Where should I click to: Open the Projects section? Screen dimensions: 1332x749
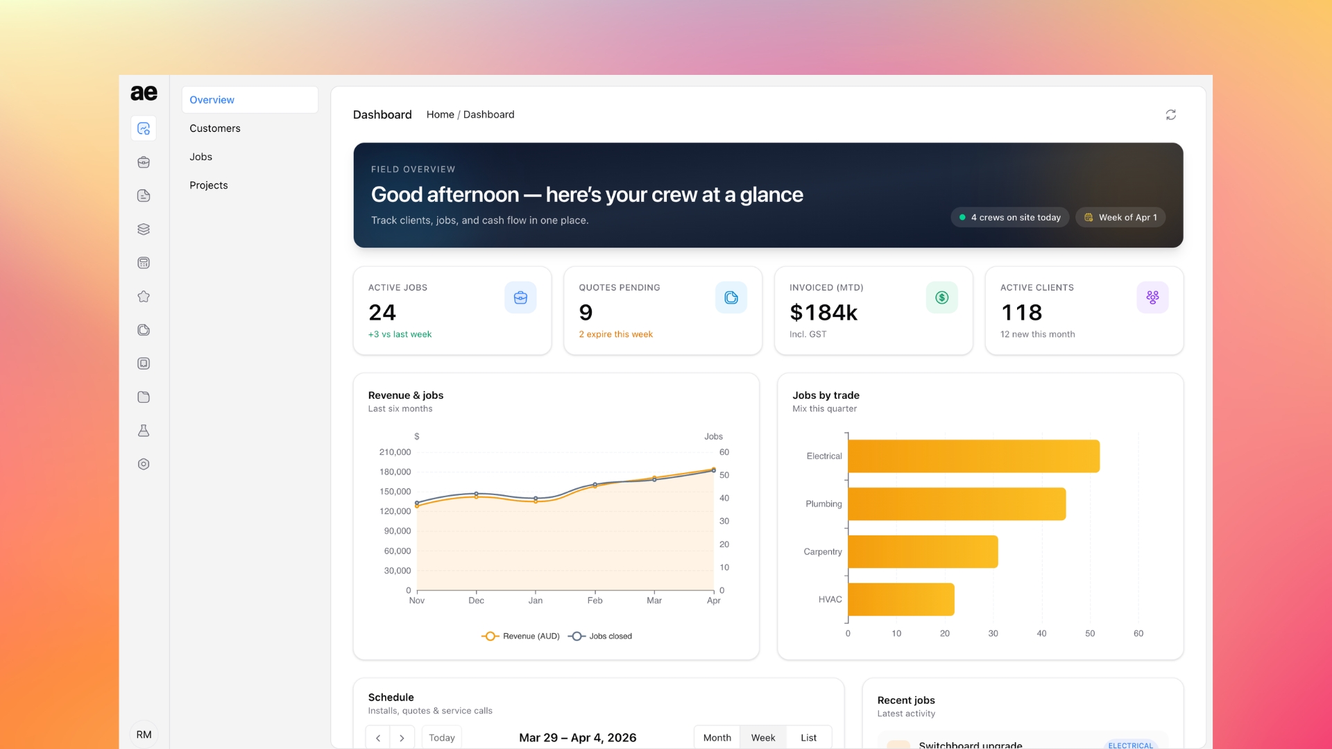tap(209, 185)
